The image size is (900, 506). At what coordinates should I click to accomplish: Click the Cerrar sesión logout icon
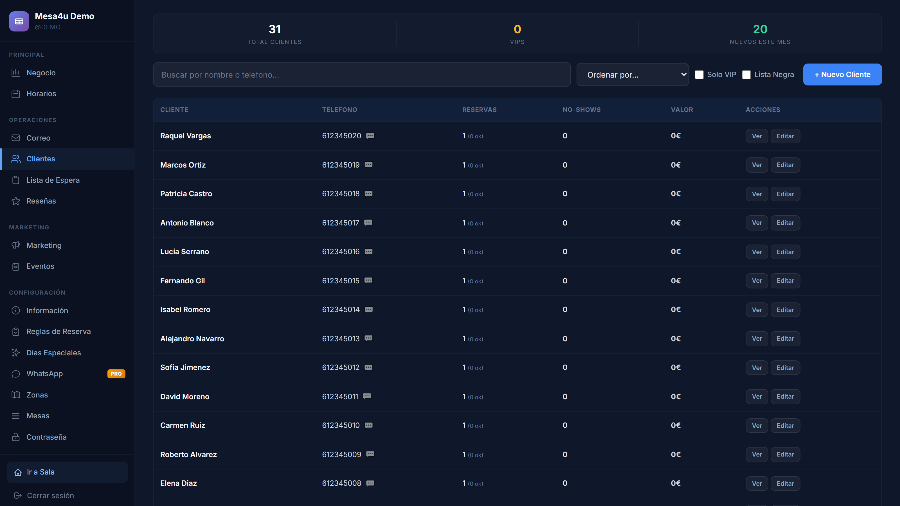tap(18, 496)
